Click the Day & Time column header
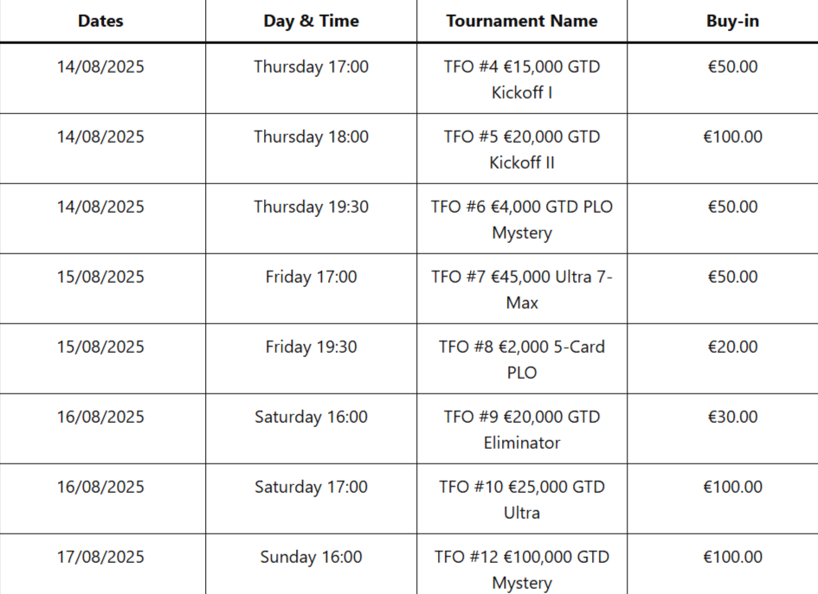 (x=311, y=21)
